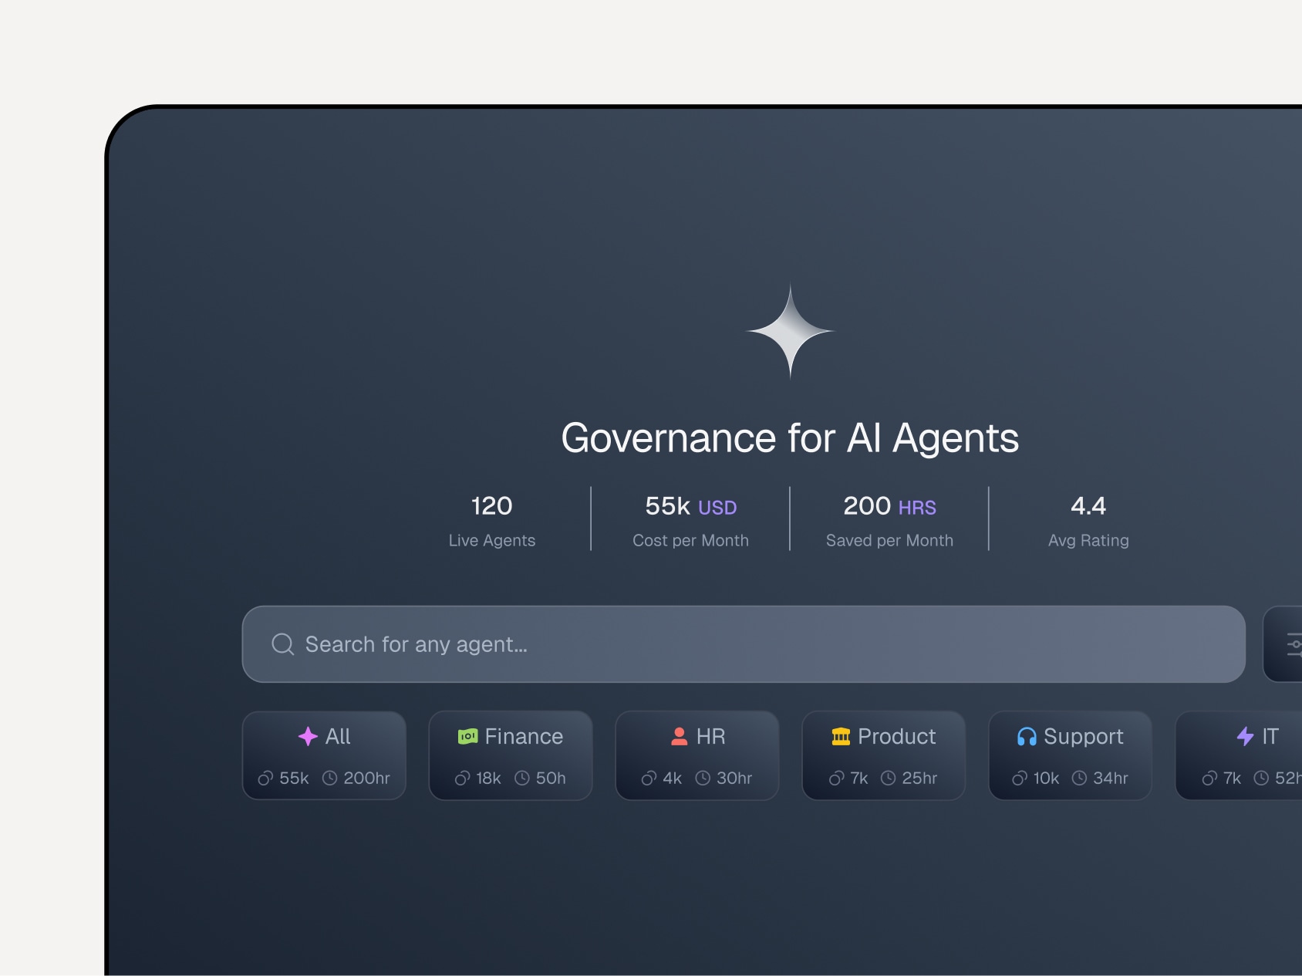Image resolution: width=1302 pixels, height=976 pixels.
Task: Click the search magnifier icon
Action: click(x=283, y=644)
